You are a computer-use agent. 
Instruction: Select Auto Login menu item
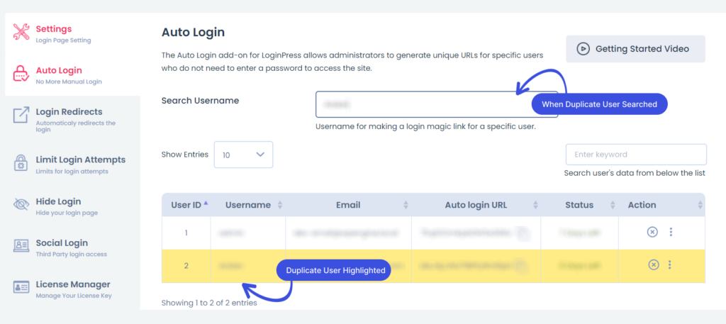(x=73, y=75)
